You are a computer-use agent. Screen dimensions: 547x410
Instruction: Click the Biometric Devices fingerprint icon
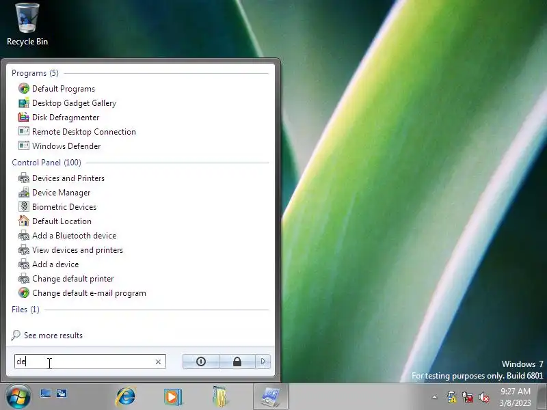click(x=24, y=206)
